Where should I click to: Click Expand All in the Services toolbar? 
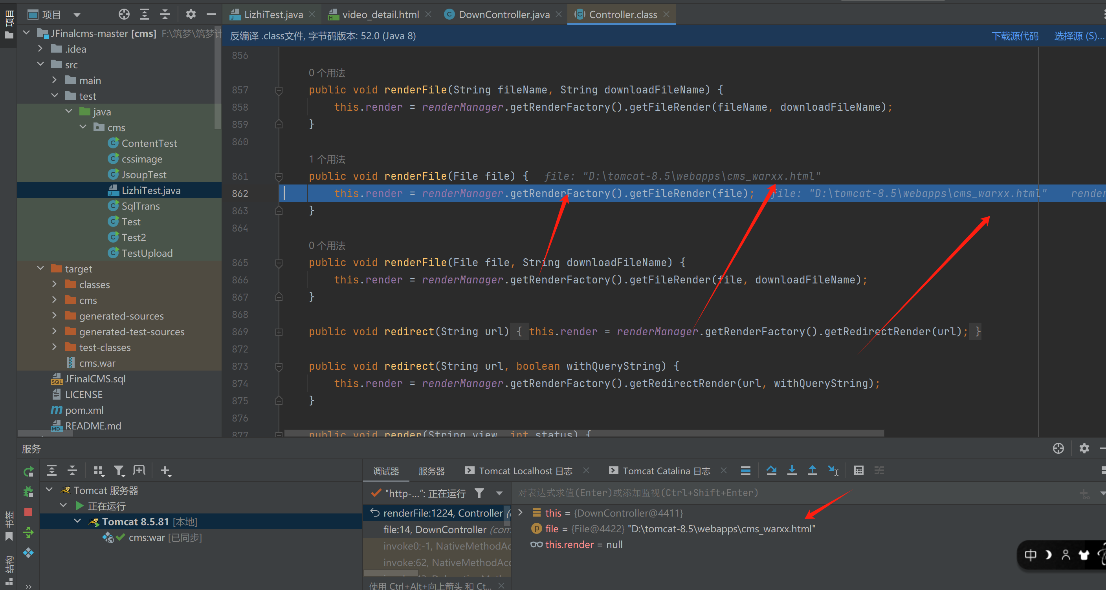pos(51,471)
